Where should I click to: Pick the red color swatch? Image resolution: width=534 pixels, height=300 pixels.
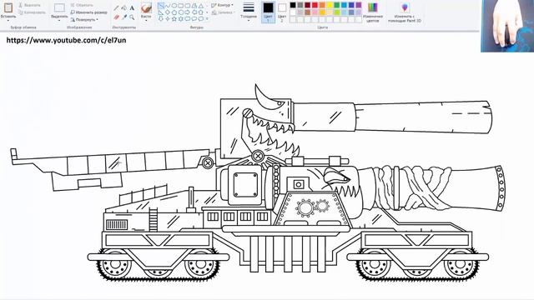[x=315, y=5]
